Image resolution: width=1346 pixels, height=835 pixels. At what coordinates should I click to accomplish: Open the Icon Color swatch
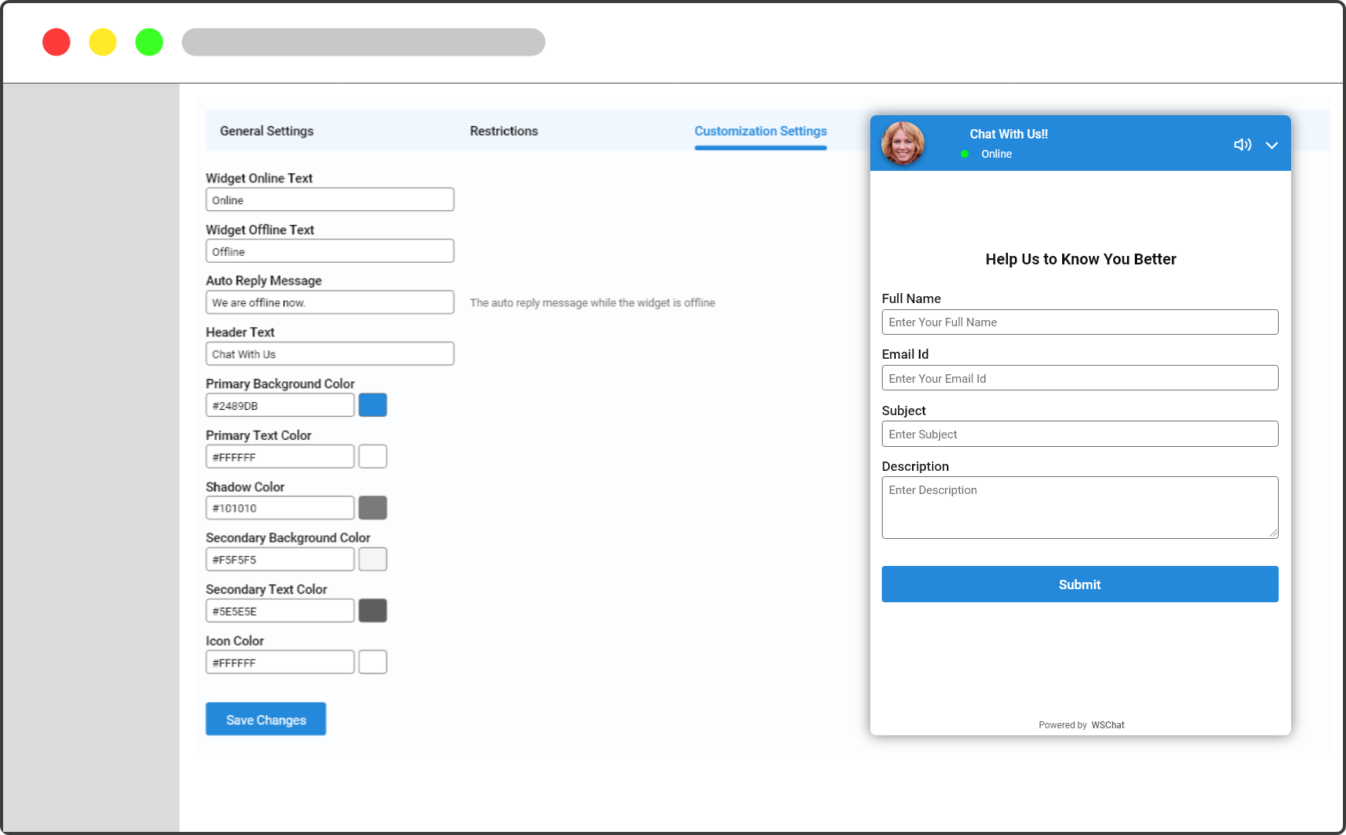point(373,663)
